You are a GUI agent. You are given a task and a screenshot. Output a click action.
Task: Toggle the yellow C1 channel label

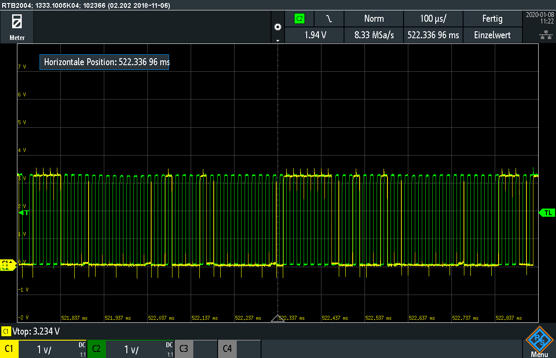click(x=9, y=349)
